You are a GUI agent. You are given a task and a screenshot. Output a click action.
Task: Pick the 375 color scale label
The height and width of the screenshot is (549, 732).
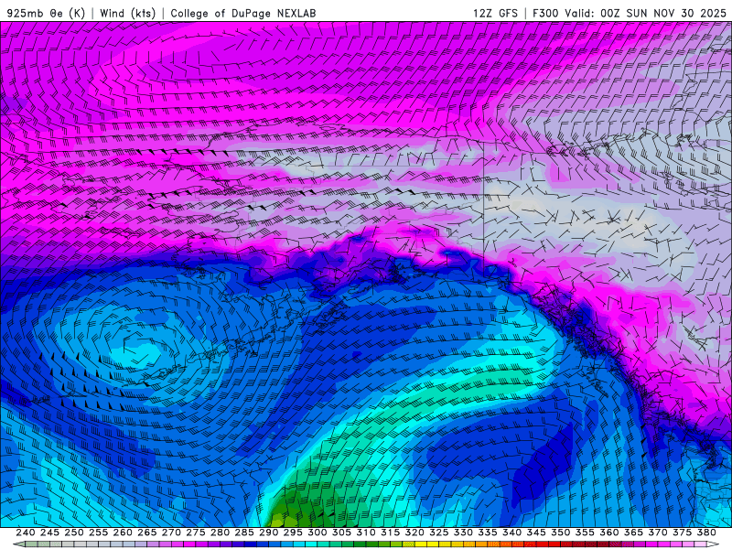[x=682, y=533]
